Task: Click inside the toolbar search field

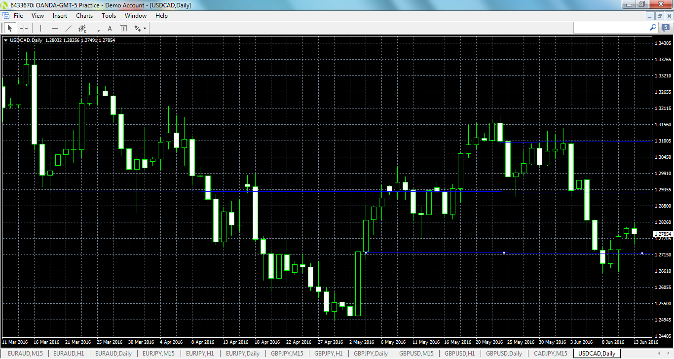Action: [x=612, y=28]
